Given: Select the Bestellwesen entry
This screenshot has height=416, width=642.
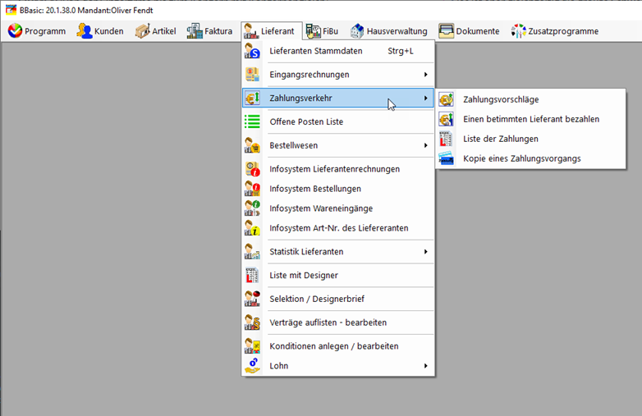Looking at the screenshot, I should click(338, 145).
